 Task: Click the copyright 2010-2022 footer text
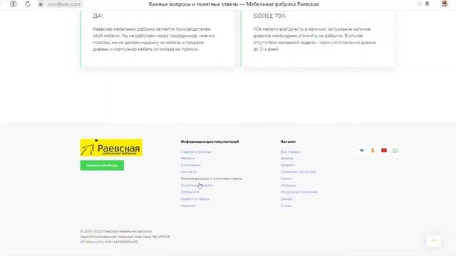(116, 231)
